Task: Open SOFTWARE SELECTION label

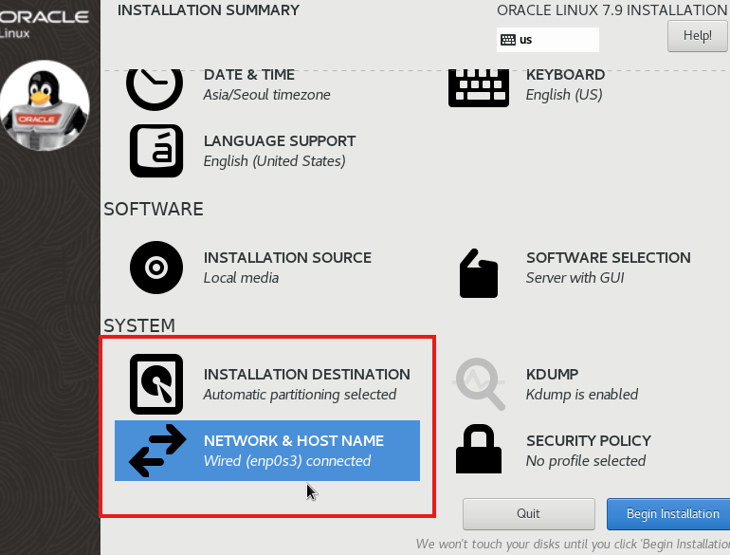Action: point(609,258)
